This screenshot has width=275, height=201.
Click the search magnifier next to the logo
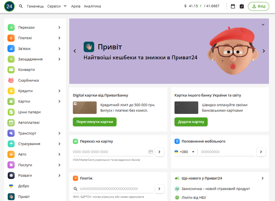20,6
